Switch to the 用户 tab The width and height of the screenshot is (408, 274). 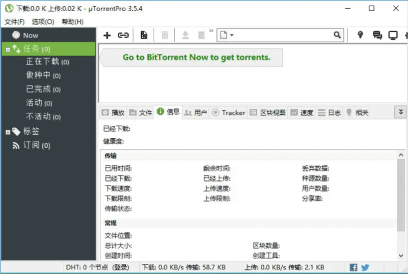pos(196,112)
